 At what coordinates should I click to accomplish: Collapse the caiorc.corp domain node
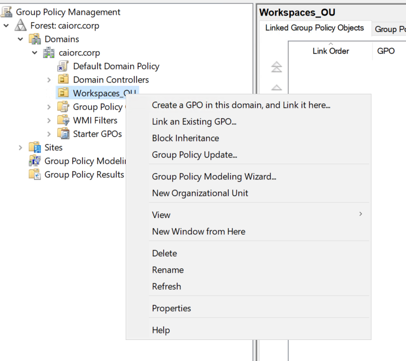35,53
